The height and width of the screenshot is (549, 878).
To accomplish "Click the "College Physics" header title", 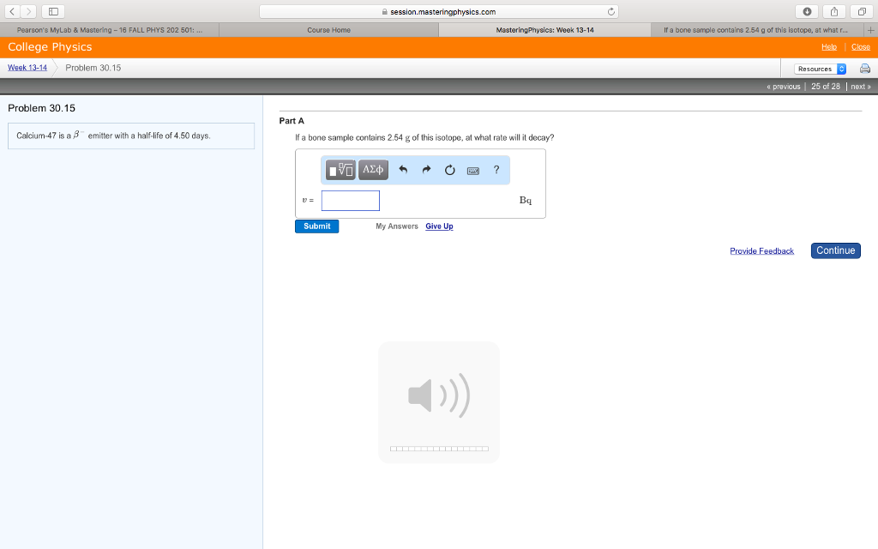I will (x=50, y=47).
